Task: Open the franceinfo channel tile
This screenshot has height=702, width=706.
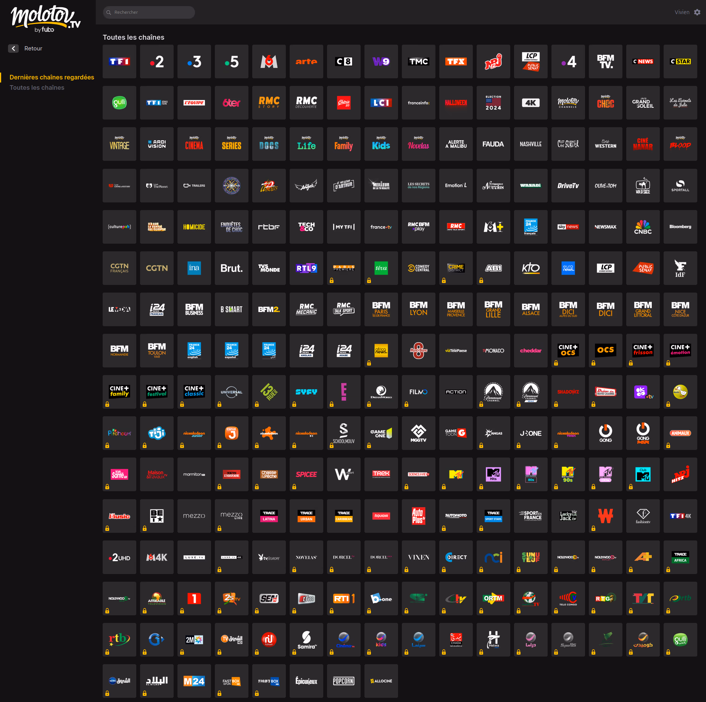Action: coord(419,103)
